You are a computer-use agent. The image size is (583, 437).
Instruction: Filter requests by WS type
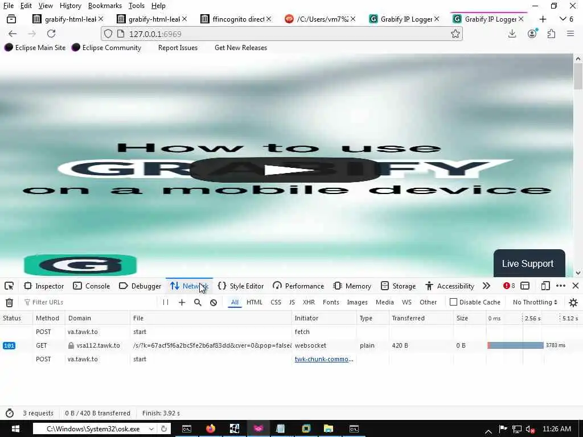click(x=407, y=302)
